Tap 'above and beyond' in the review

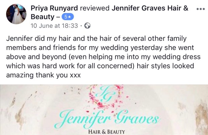[x=36, y=57]
